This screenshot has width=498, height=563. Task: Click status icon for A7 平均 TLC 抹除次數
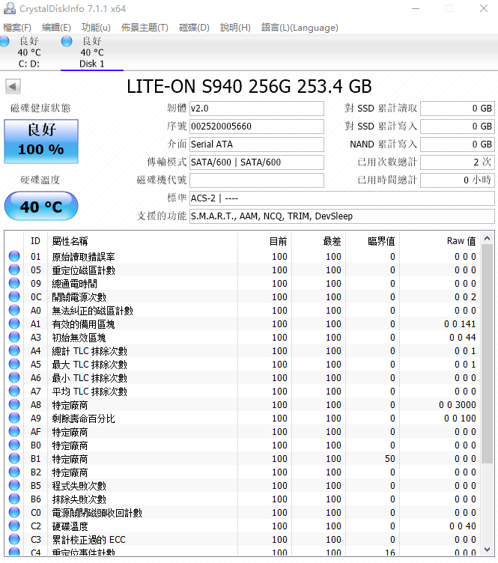click(x=14, y=391)
